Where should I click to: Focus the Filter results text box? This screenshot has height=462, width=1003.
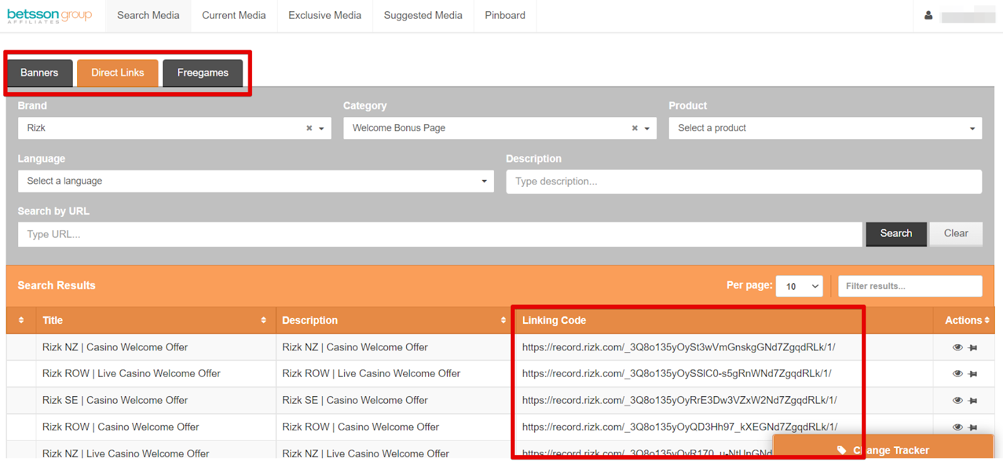coord(910,286)
